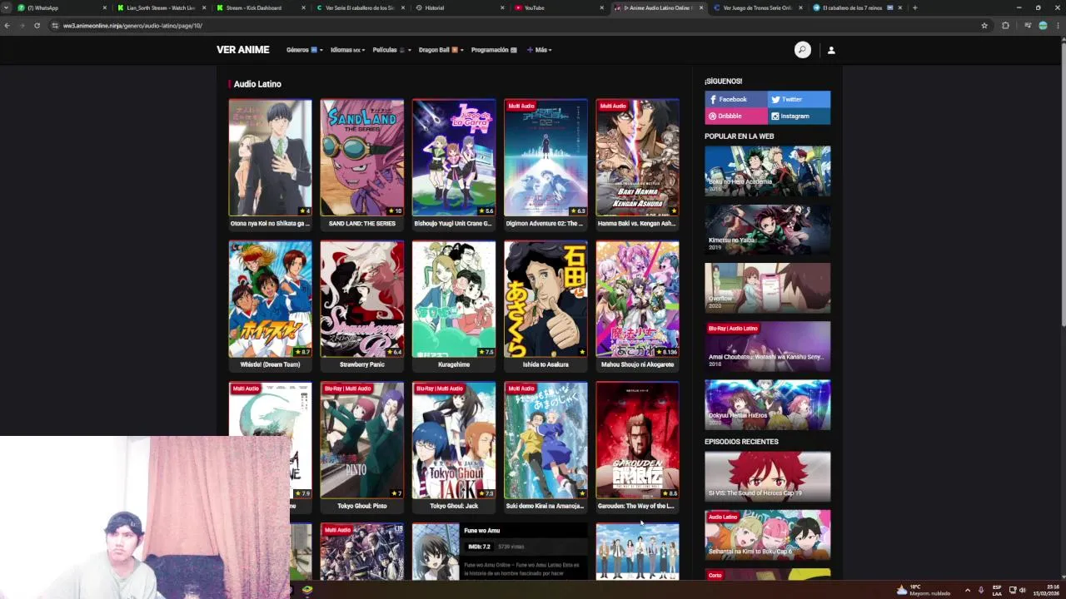Click the browser back arrow
The width and height of the screenshot is (1066, 599).
pyautogui.click(x=7, y=26)
